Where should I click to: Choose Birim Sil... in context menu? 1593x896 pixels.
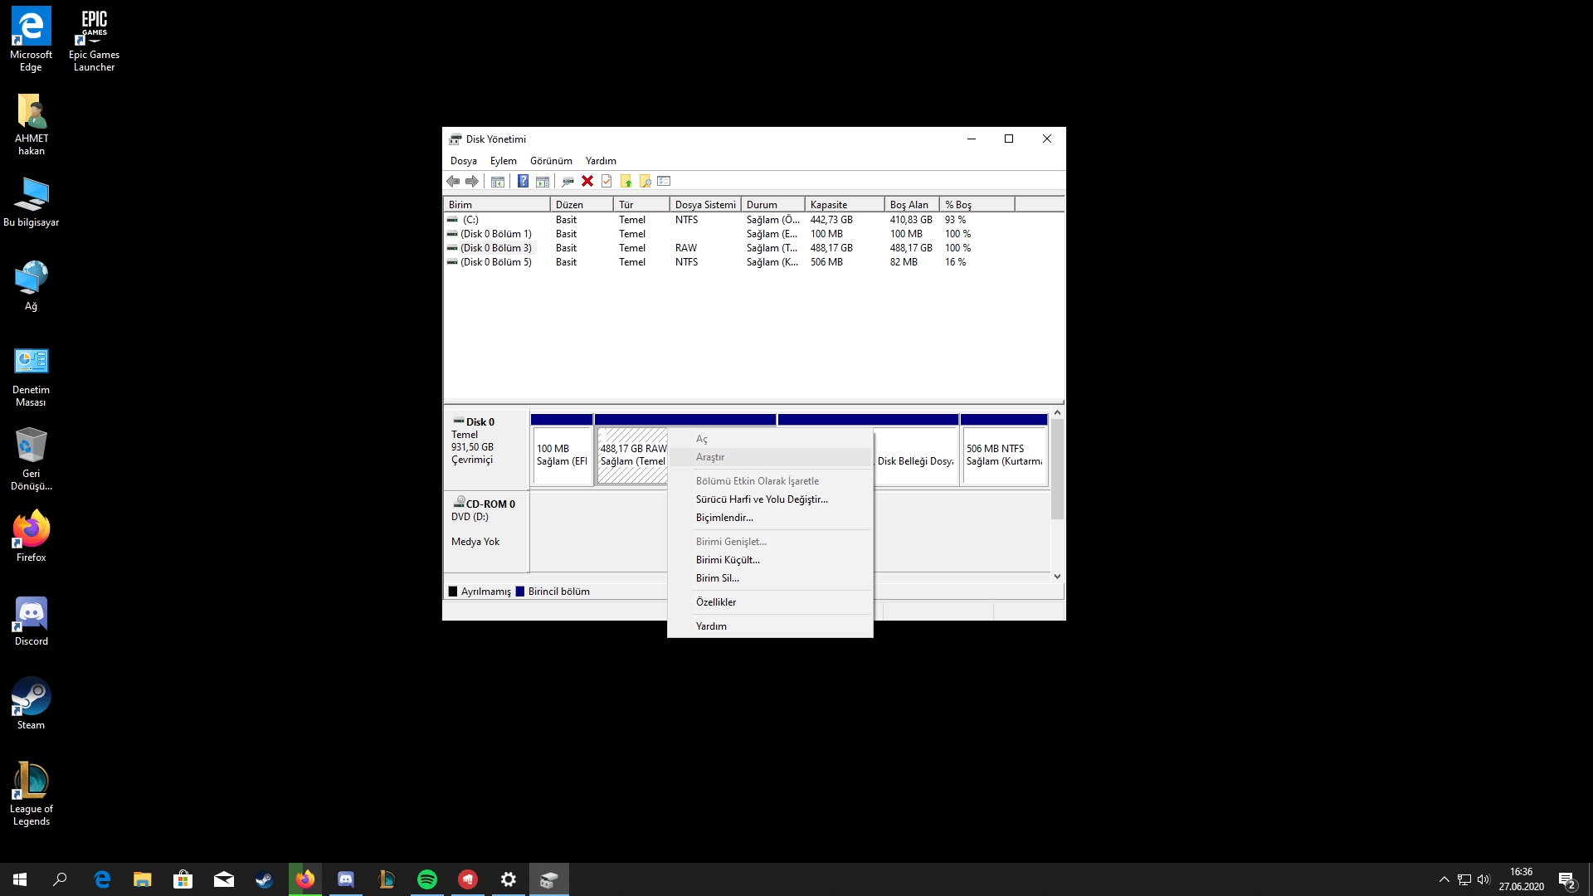click(x=717, y=578)
